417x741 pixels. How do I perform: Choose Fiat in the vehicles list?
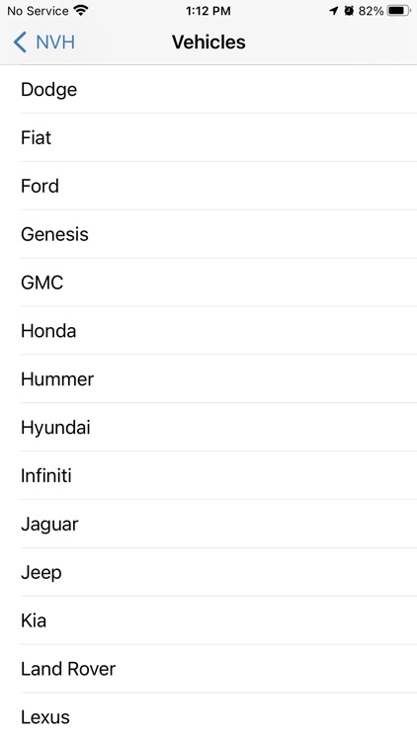coord(208,137)
